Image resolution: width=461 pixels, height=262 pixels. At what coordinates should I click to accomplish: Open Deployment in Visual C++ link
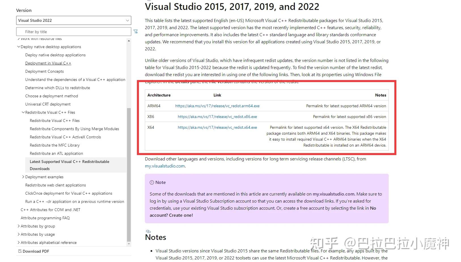pyautogui.click(x=48, y=63)
